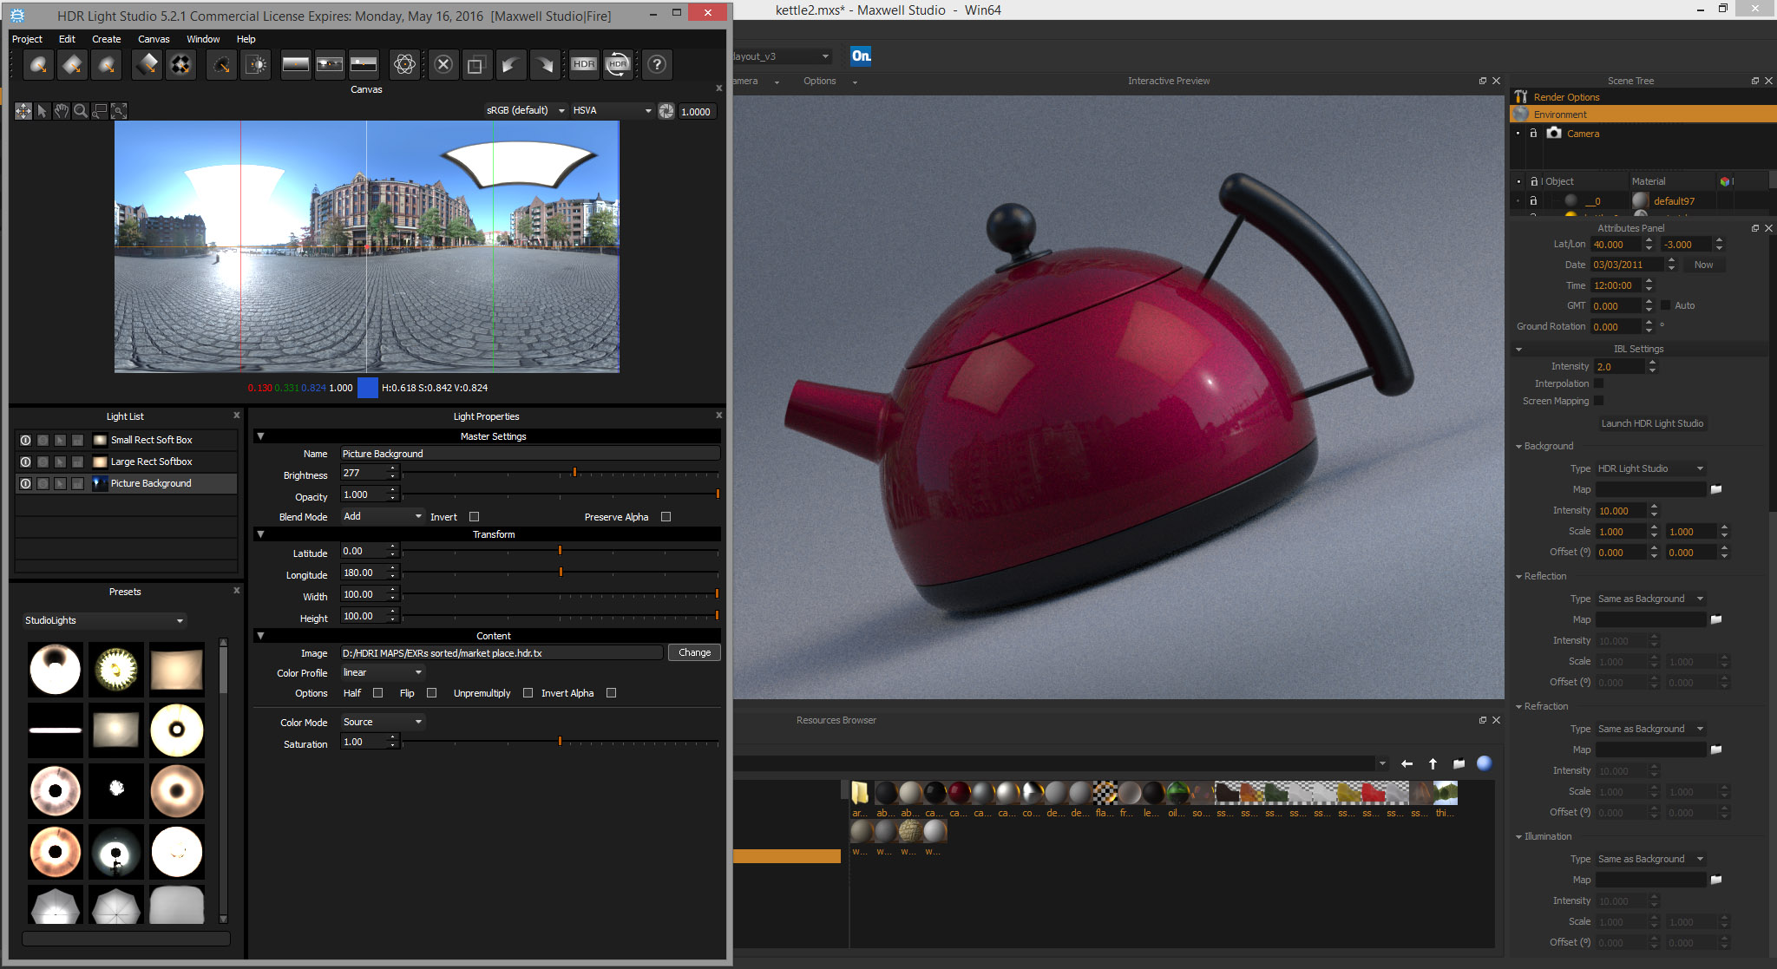This screenshot has width=1777, height=969.
Task: Toggle the GMT Auto checkbox in Maxwell
Action: (x=1665, y=305)
